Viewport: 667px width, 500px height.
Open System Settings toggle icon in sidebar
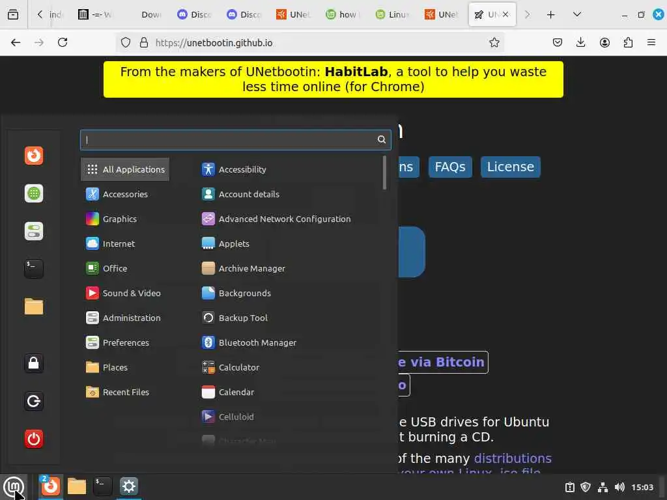(34, 231)
